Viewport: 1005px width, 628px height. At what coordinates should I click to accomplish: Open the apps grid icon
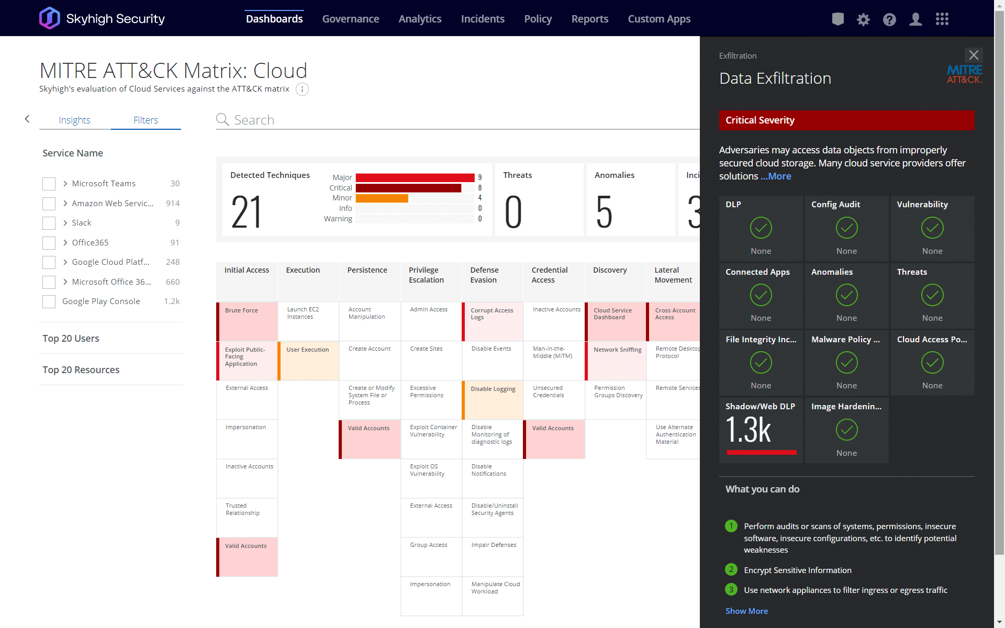942,19
